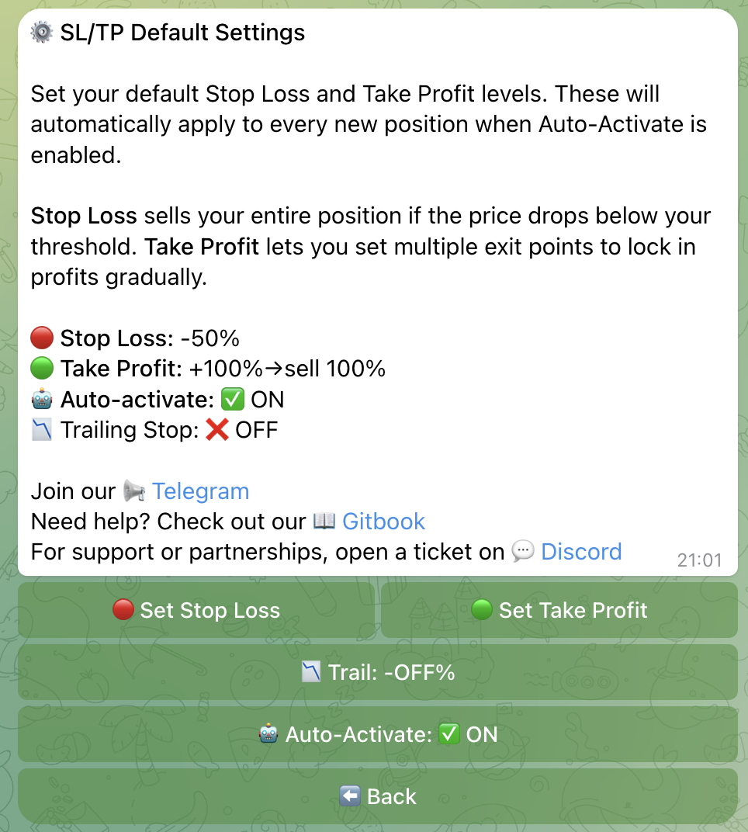Click the red circle icon on Set Stop Loss
This screenshot has height=832, width=748.
coord(123,610)
